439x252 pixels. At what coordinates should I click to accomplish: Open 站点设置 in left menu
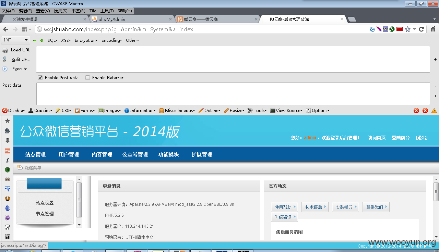click(x=45, y=203)
